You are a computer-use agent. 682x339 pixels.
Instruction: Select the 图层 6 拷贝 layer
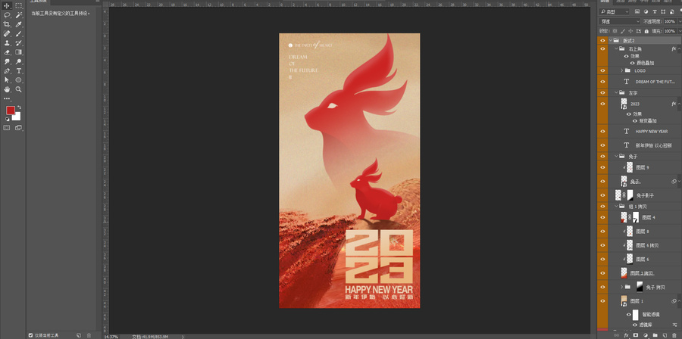[645, 245]
